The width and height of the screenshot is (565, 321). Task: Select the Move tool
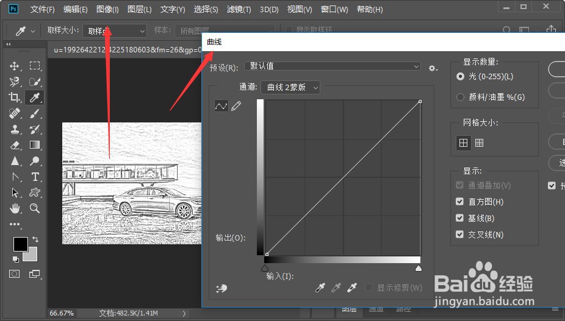click(15, 66)
